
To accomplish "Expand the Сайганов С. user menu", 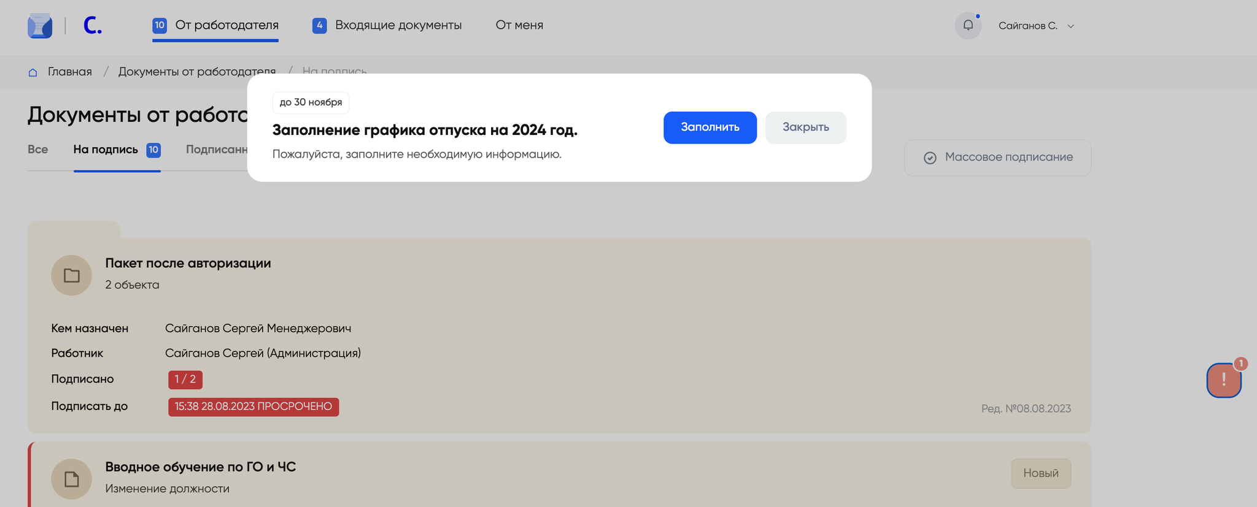I will (x=1027, y=26).
